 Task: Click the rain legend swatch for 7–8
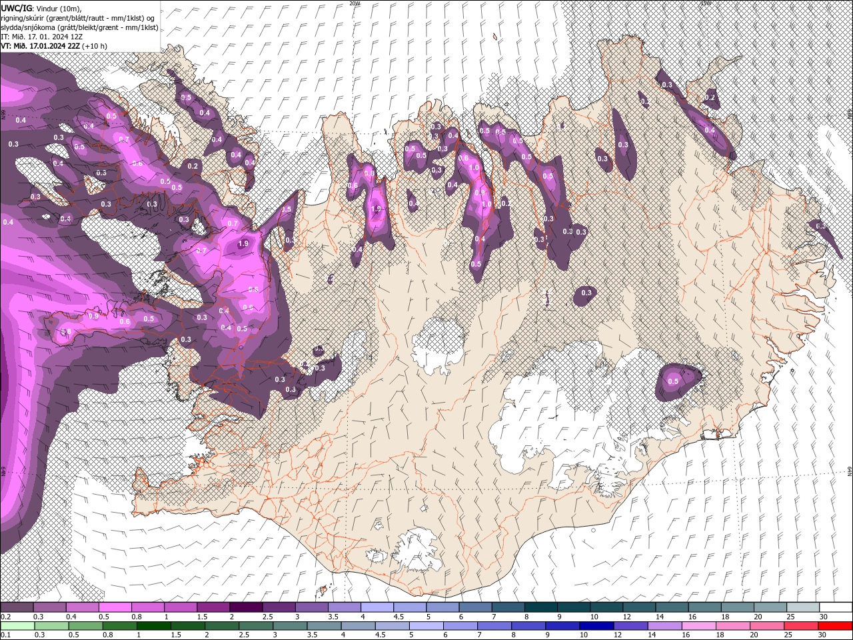point(494,626)
